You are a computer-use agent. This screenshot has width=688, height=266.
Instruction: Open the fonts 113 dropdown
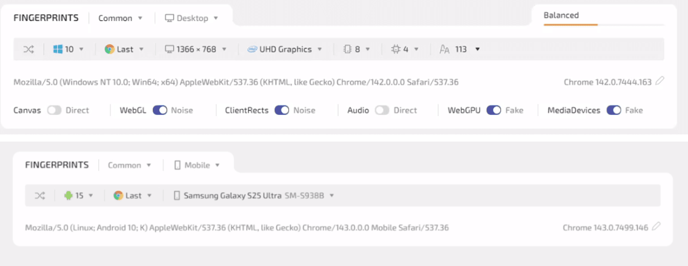point(460,49)
